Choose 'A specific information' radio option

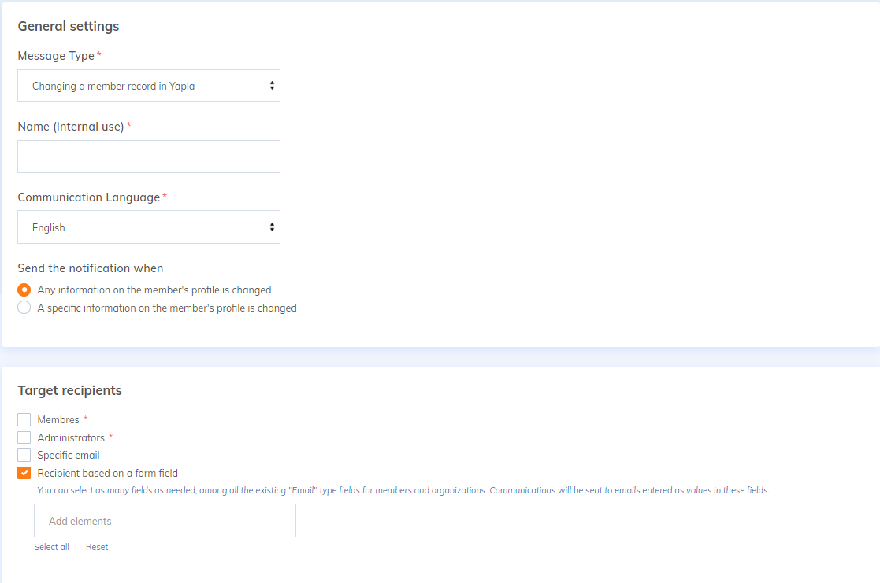click(24, 308)
